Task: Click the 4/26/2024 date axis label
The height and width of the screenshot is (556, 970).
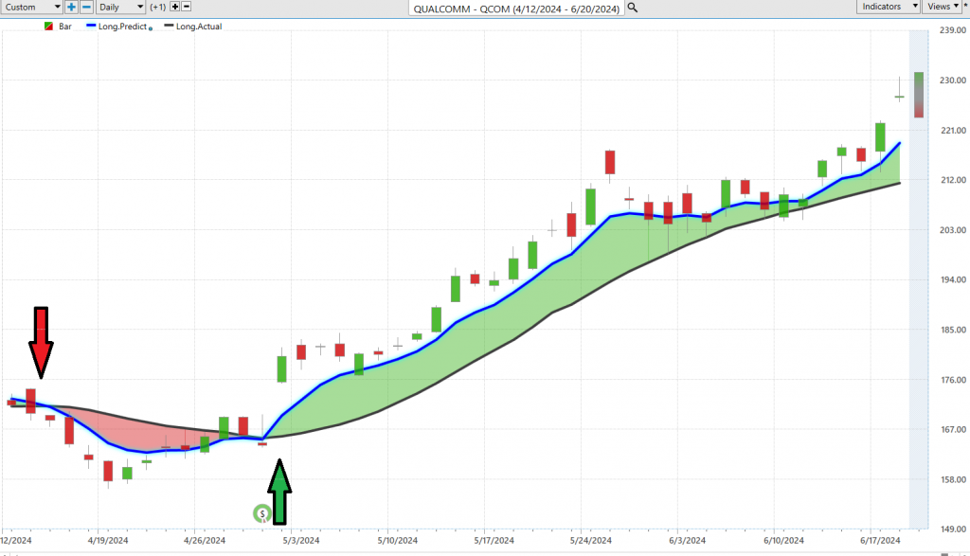Action: pos(205,541)
